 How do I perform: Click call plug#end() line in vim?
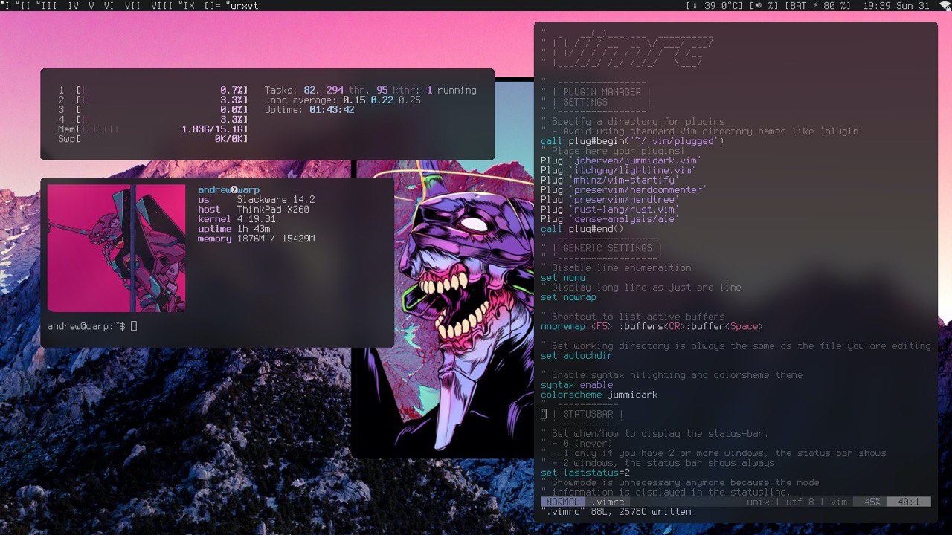582,229
